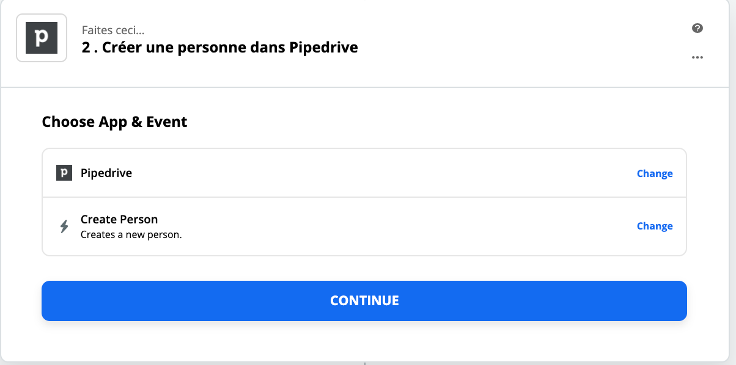The width and height of the screenshot is (736, 365).
Task: Click the small Pipedrive icon in app row
Action: point(64,173)
